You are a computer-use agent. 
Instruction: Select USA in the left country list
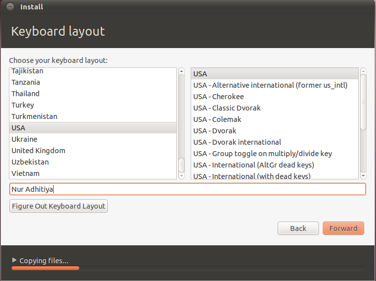[93, 128]
